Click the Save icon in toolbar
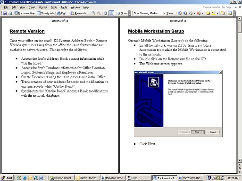Viewport: 242px width, 181px height. point(5,13)
